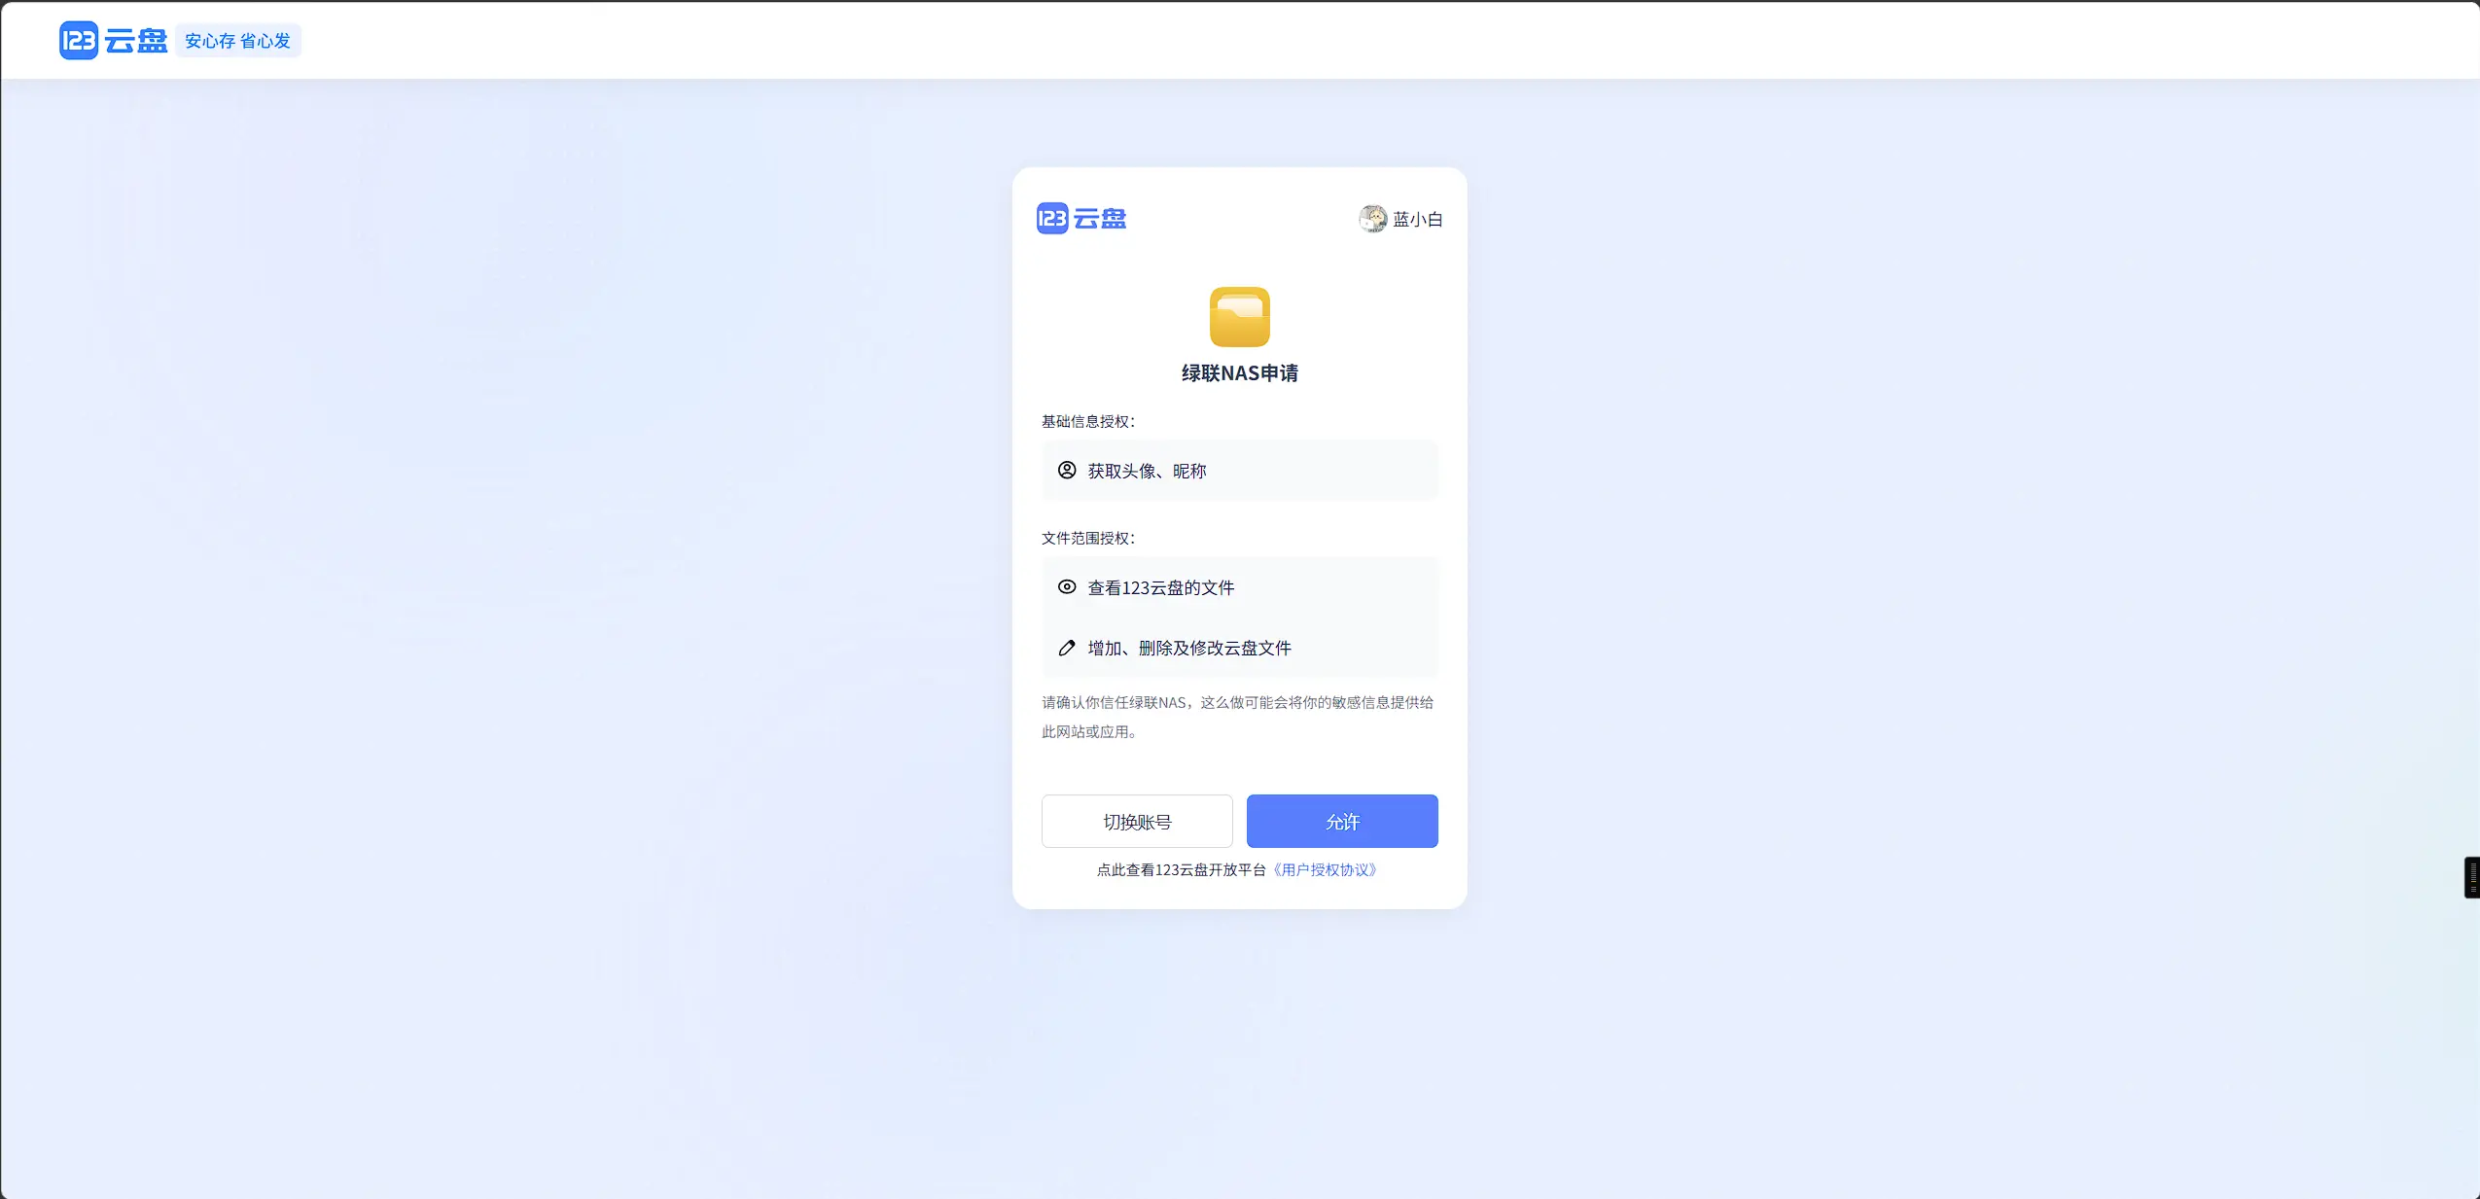Click the 基础信息授权 section label
This screenshot has width=2480, height=1199.
[x=1088, y=422]
